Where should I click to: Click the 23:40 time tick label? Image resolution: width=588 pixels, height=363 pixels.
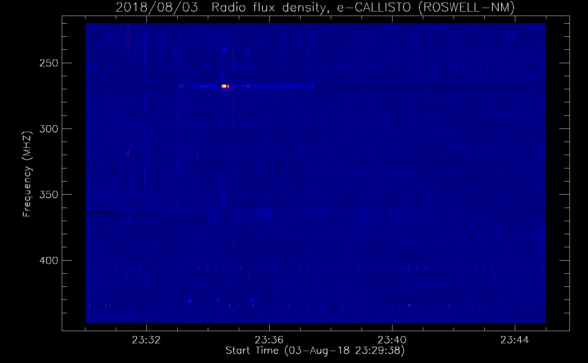(x=392, y=340)
